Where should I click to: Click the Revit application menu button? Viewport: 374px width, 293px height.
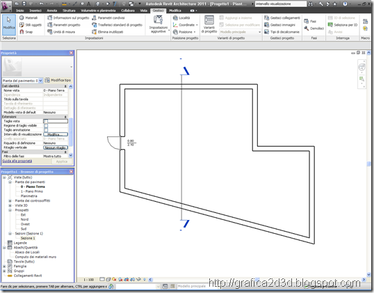6,6
